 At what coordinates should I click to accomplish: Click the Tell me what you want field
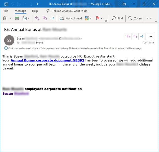(70, 11)
